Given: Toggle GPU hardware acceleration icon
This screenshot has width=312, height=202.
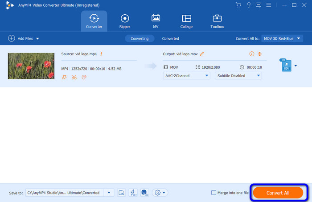Looking at the screenshot, I should 145,193.
